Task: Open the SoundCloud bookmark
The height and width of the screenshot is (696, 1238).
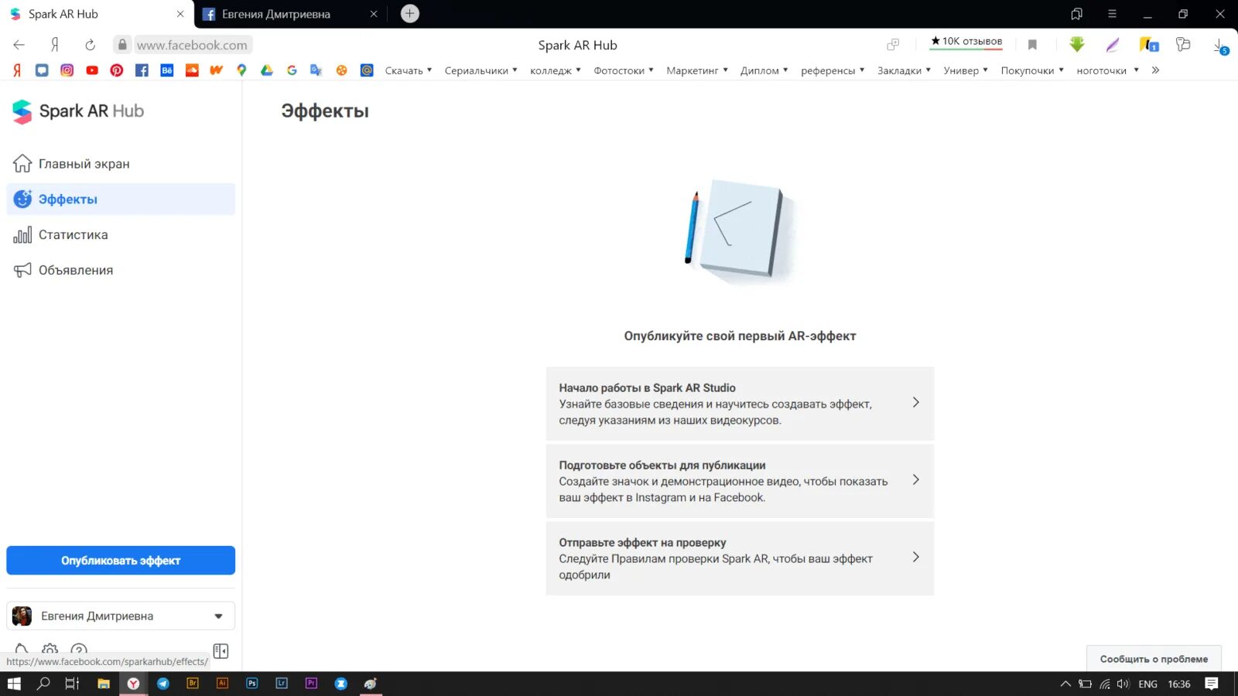Action: [192, 70]
